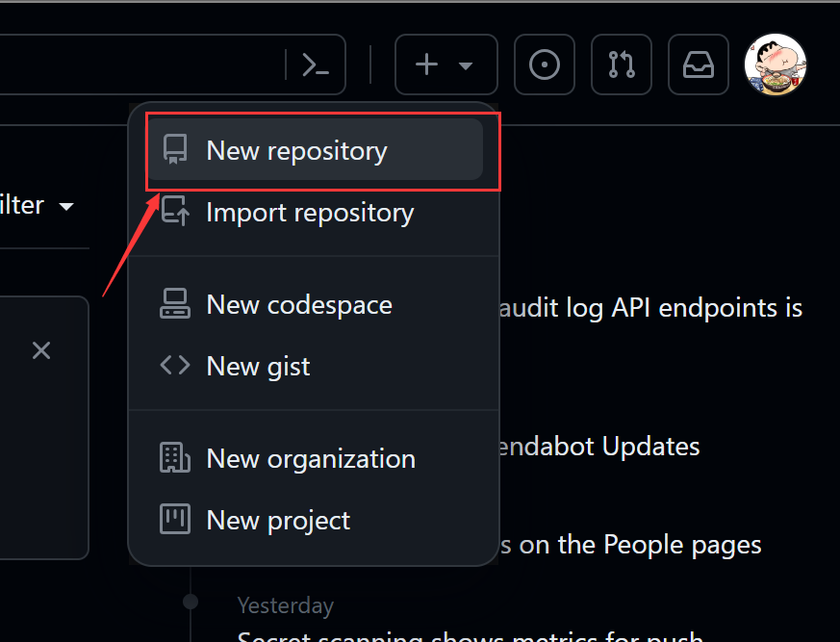Open the user profile avatar menu
Image resolution: width=840 pixels, height=642 pixels.
pyautogui.click(x=776, y=64)
